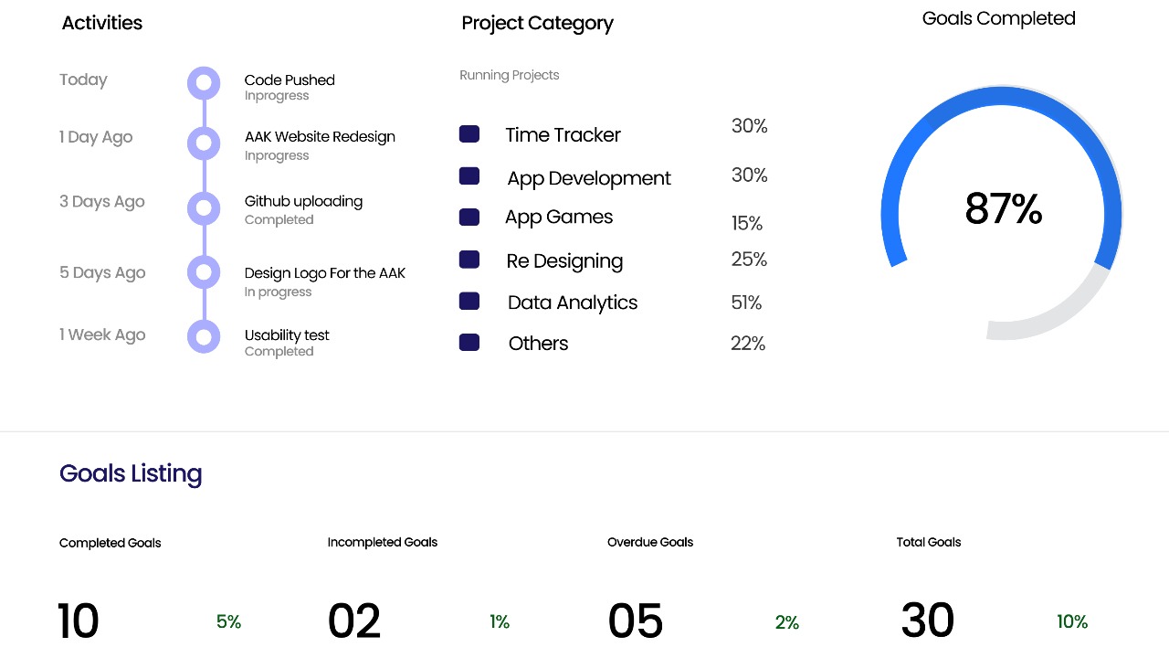Click the App Games legend square
Viewport: 1169px width, 658px height.
point(469,218)
